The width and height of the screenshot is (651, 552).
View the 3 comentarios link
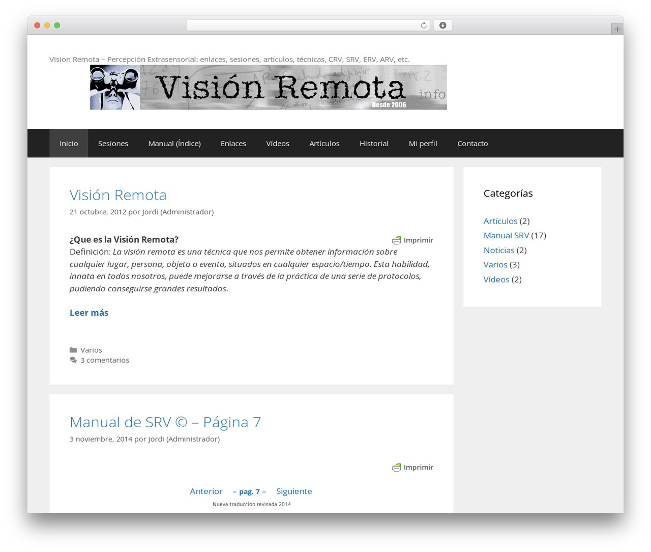(x=105, y=360)
